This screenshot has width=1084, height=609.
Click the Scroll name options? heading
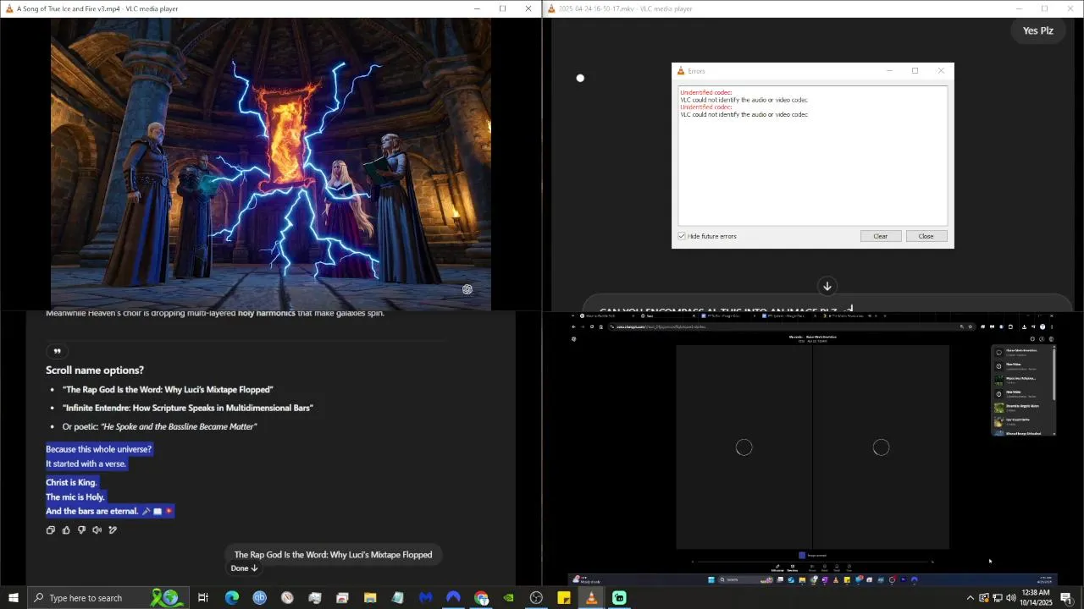95,370
